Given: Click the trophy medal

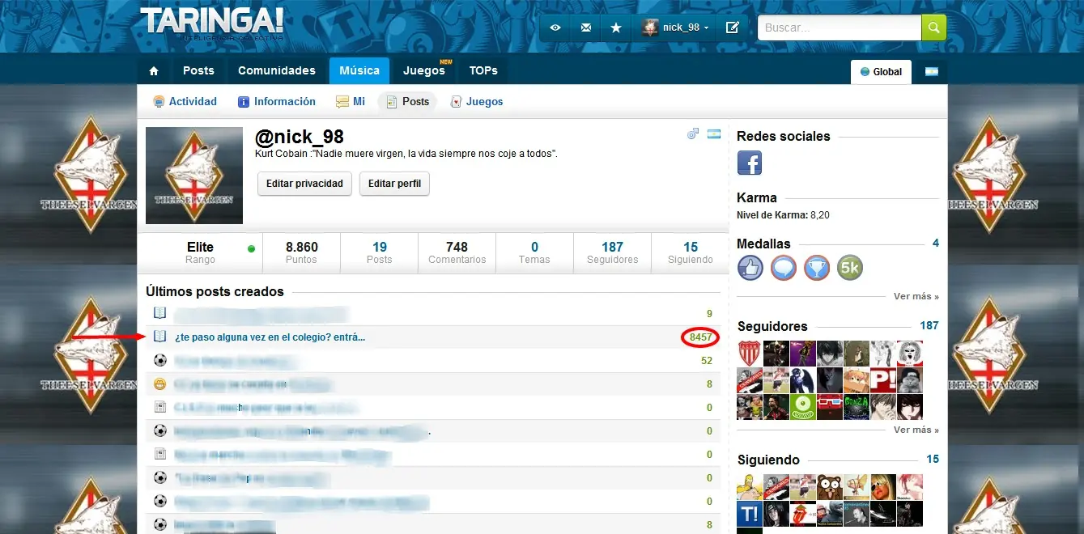Looking at the screenshot, I should click(817, 268).
